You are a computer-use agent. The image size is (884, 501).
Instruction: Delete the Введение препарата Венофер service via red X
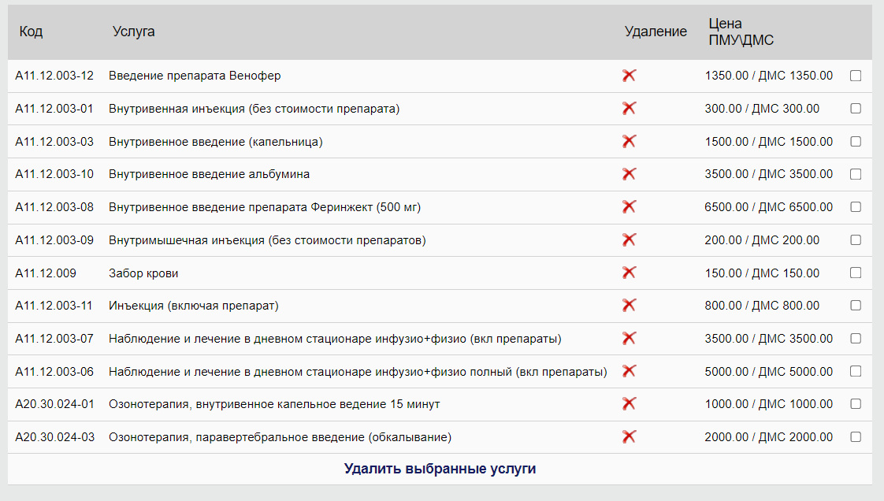[629, 76]
